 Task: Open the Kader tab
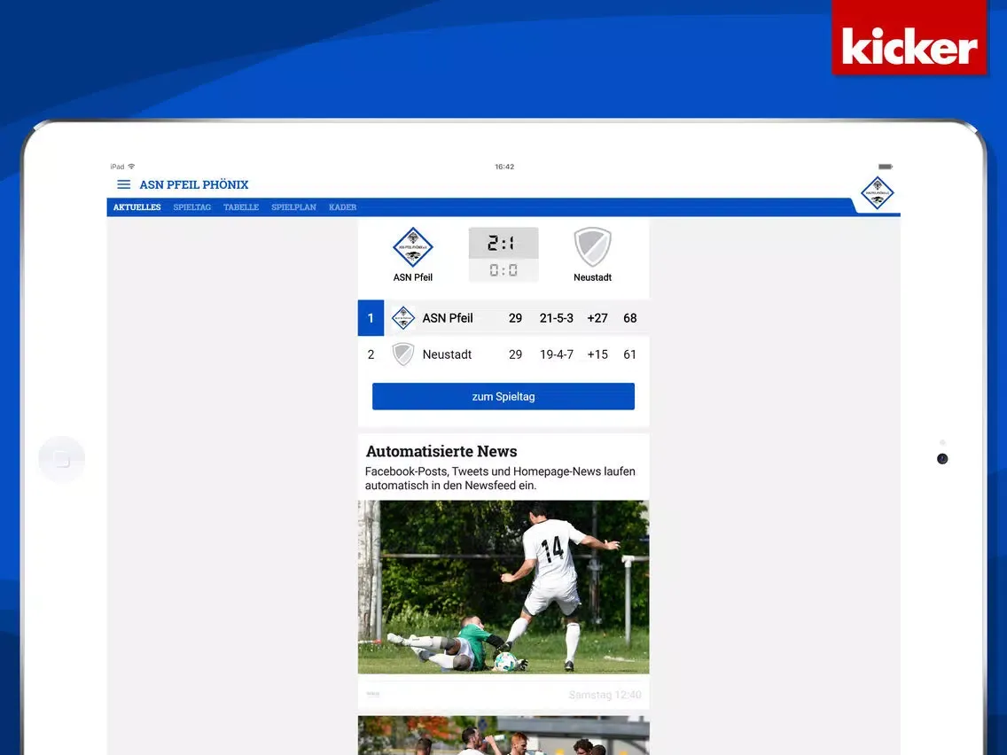342,207
